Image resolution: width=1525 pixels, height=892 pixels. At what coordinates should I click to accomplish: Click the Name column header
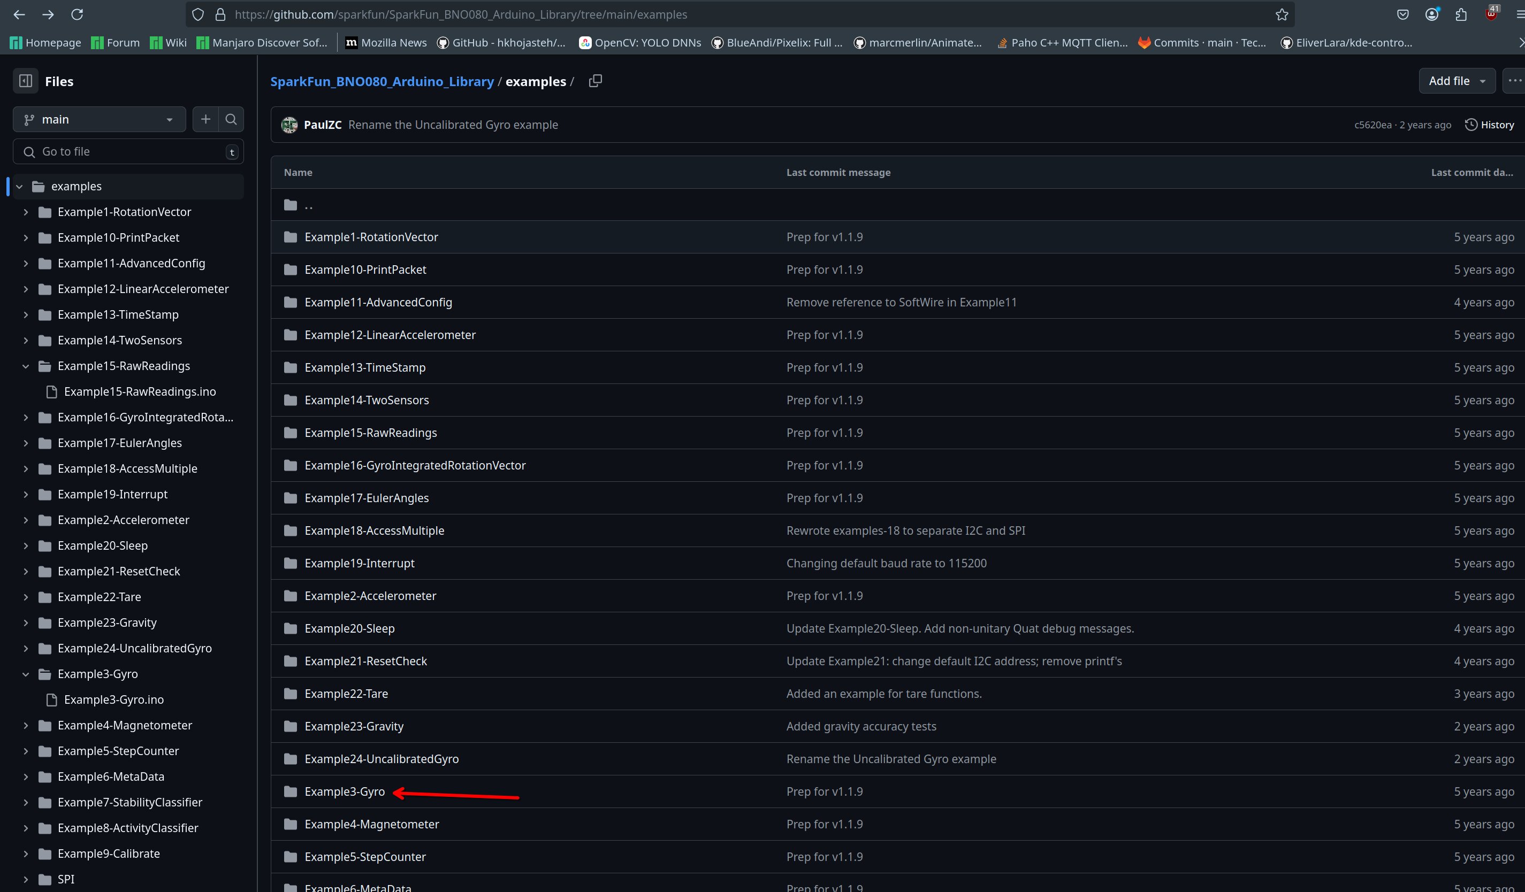click(299, 172)
